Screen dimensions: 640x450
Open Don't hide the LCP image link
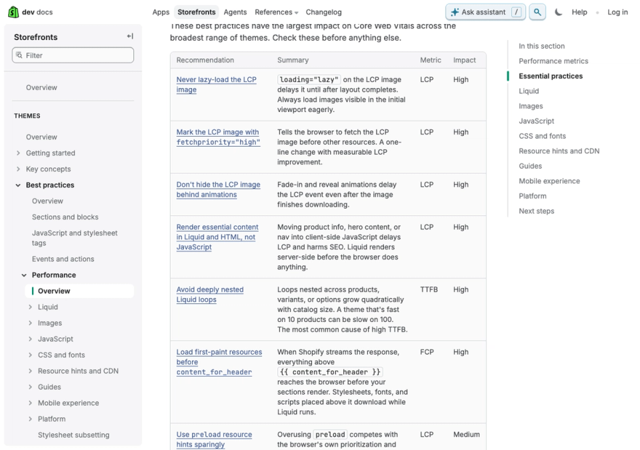[218, 189]
